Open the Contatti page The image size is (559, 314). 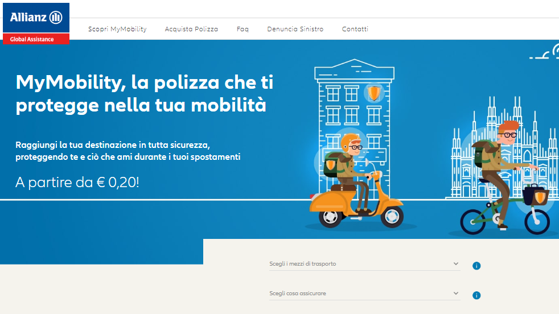(355, 29)
